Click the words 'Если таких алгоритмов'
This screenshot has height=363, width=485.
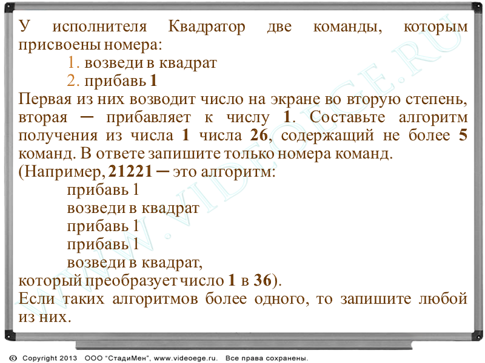click(x=109, y=299)
